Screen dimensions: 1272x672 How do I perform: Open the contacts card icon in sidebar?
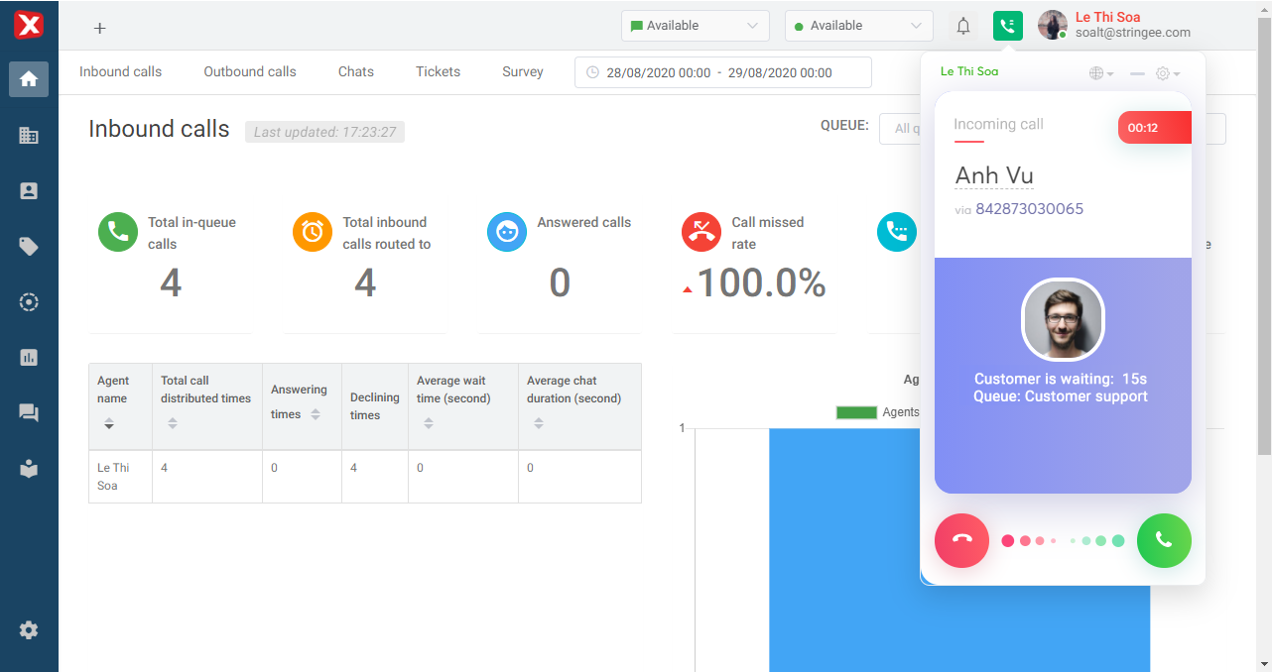(x=29, y=191)
